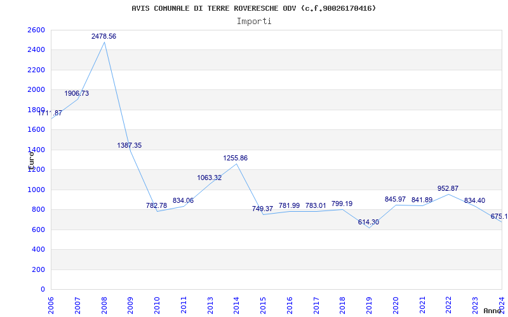Click the 2014 x-axis year label
The width and height of the screenshot is (508, 317).
click(x=236, y=306)
